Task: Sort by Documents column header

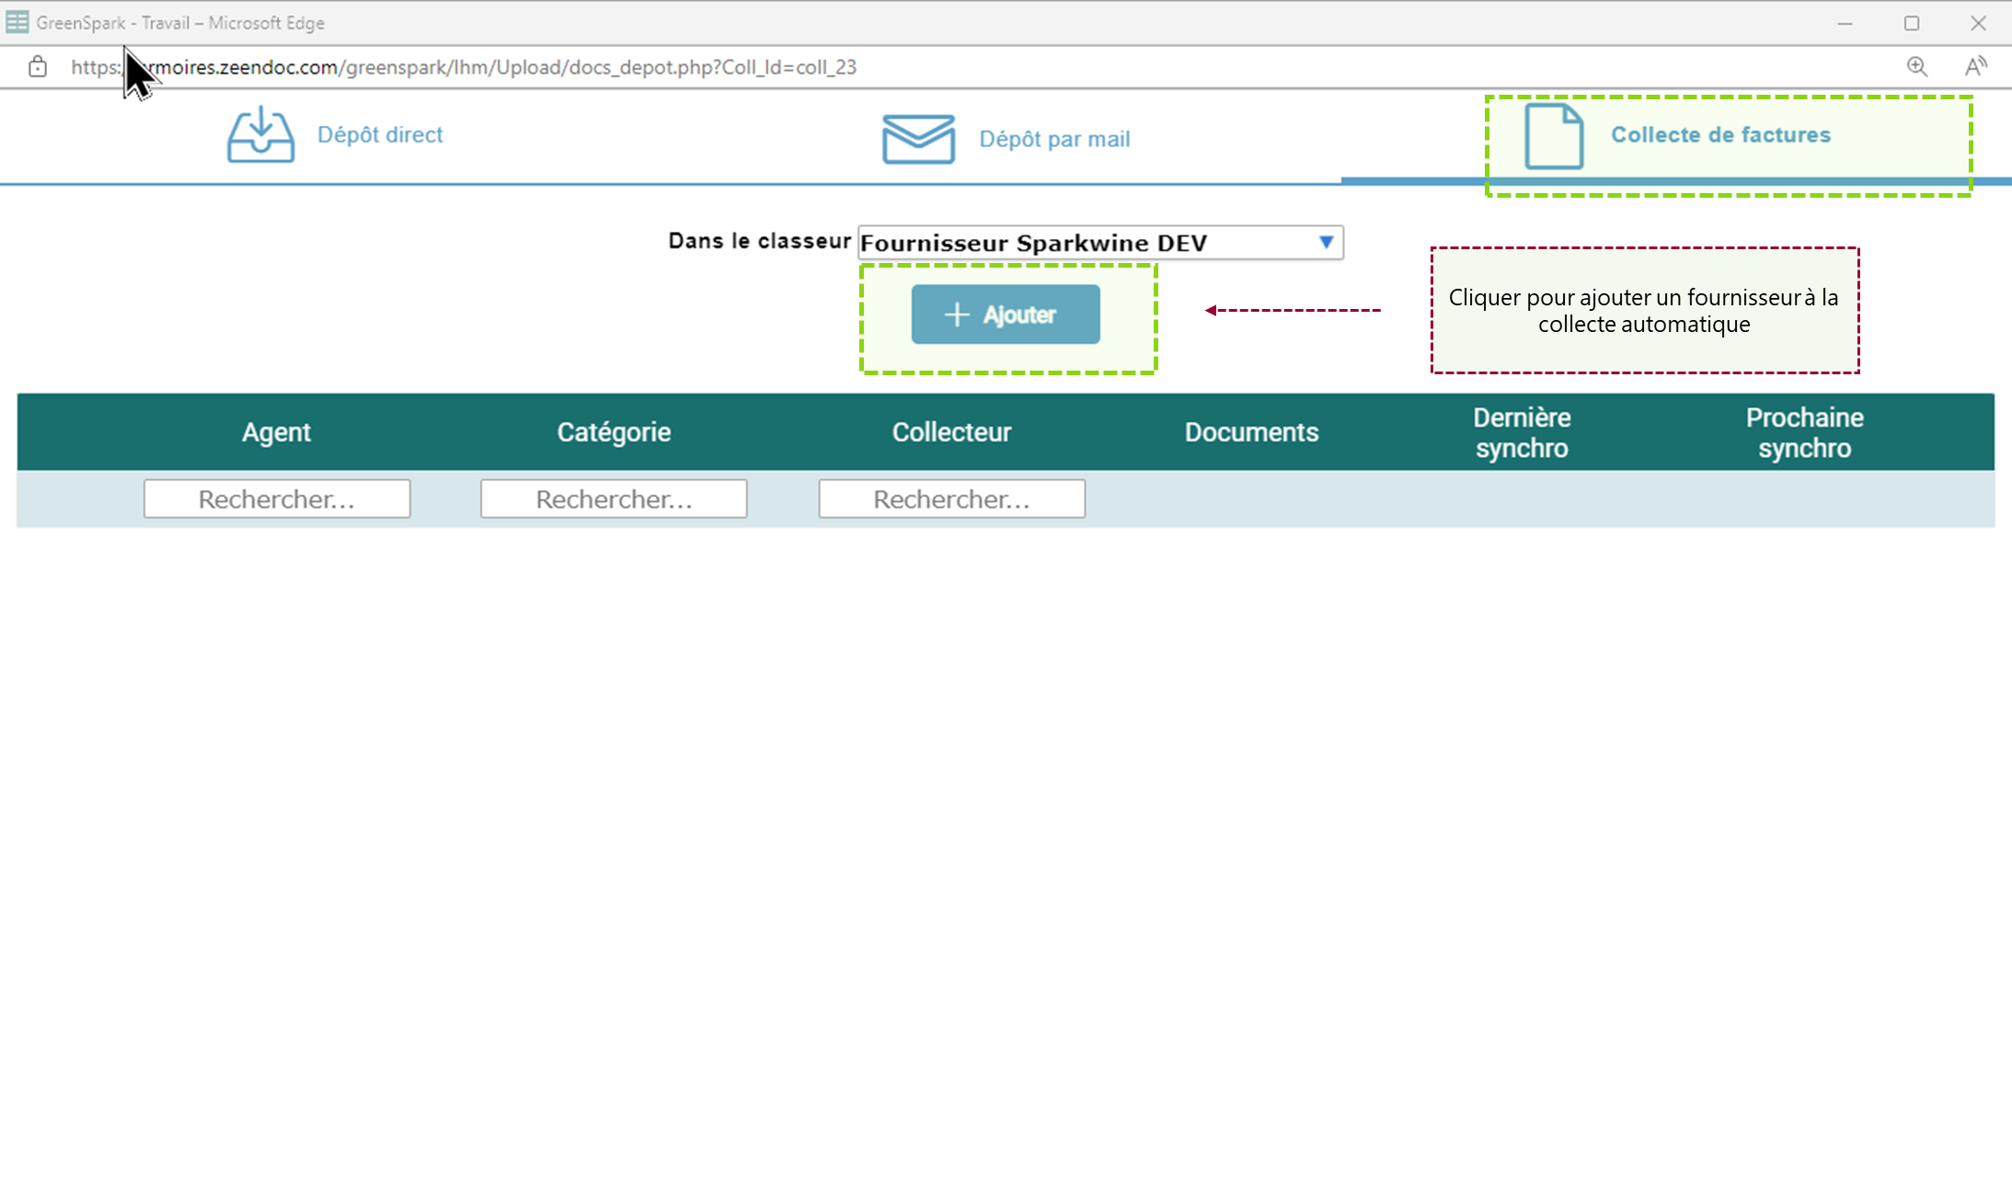Action: point(1251,432)
